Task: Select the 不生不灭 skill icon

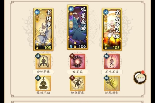Action: 112,61
